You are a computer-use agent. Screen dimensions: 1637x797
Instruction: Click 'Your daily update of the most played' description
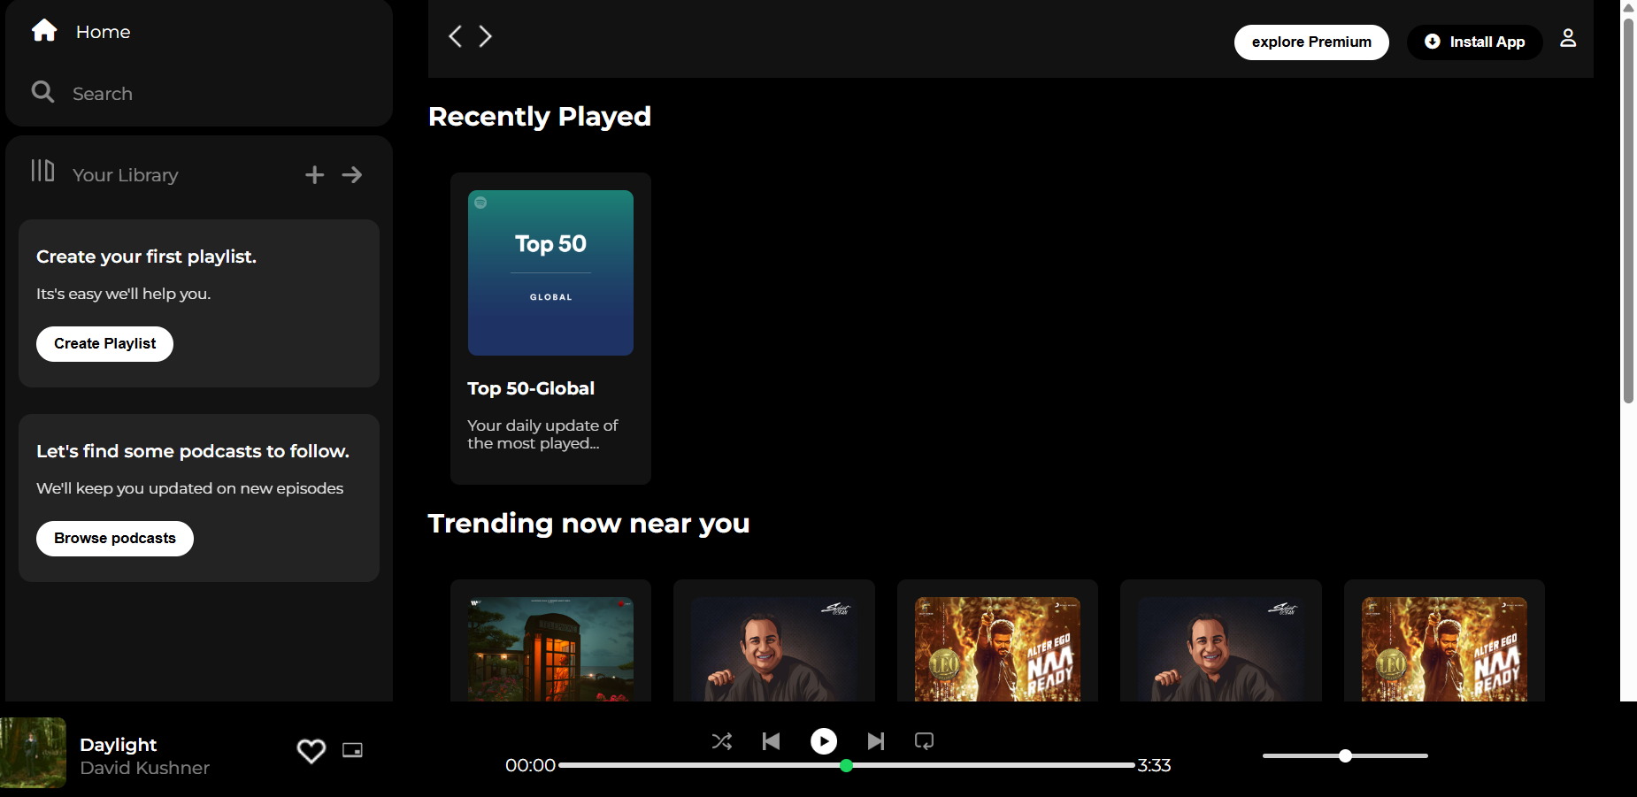click(x=542, y=434)
